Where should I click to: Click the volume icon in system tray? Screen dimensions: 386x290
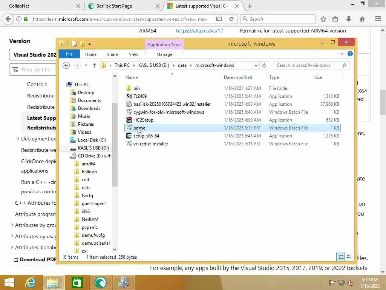point(350,282)
